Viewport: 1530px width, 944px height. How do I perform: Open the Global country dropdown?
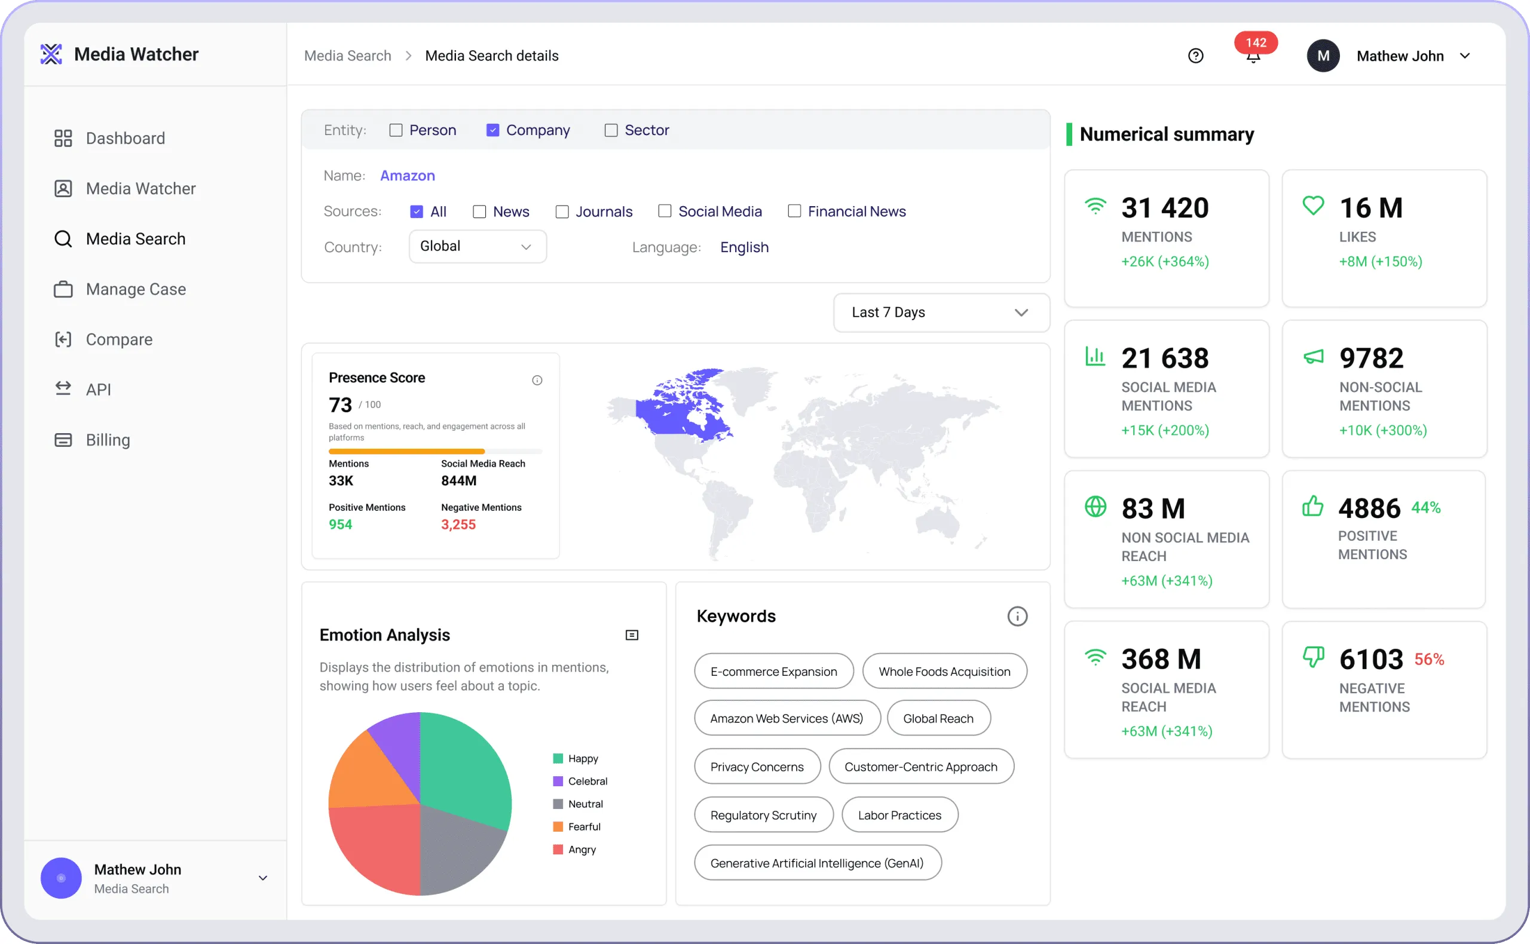[478, 247]
